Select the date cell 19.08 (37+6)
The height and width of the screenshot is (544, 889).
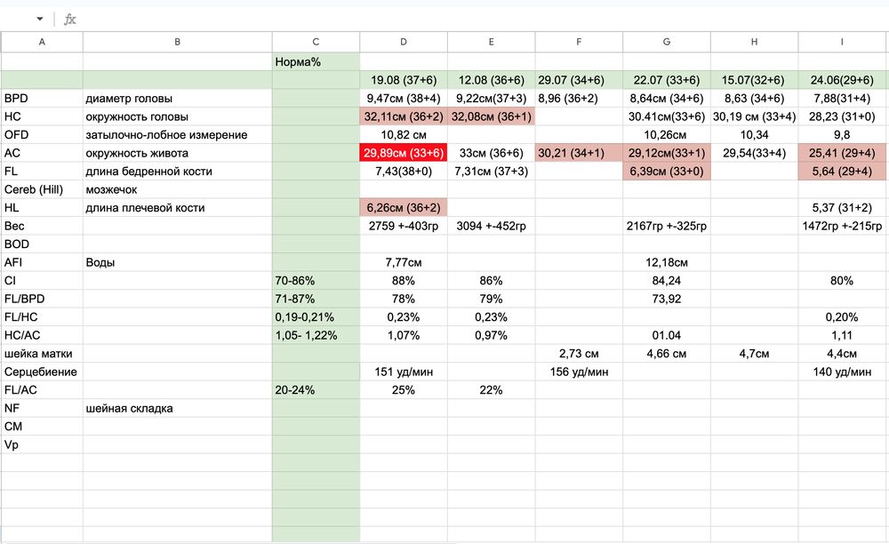pyautogui.click(x=404, y=80)
